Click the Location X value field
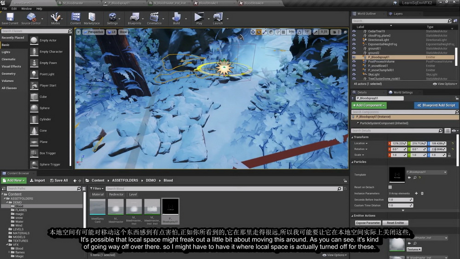This screenshot has height=259, width=460. (x=399, y=144)
